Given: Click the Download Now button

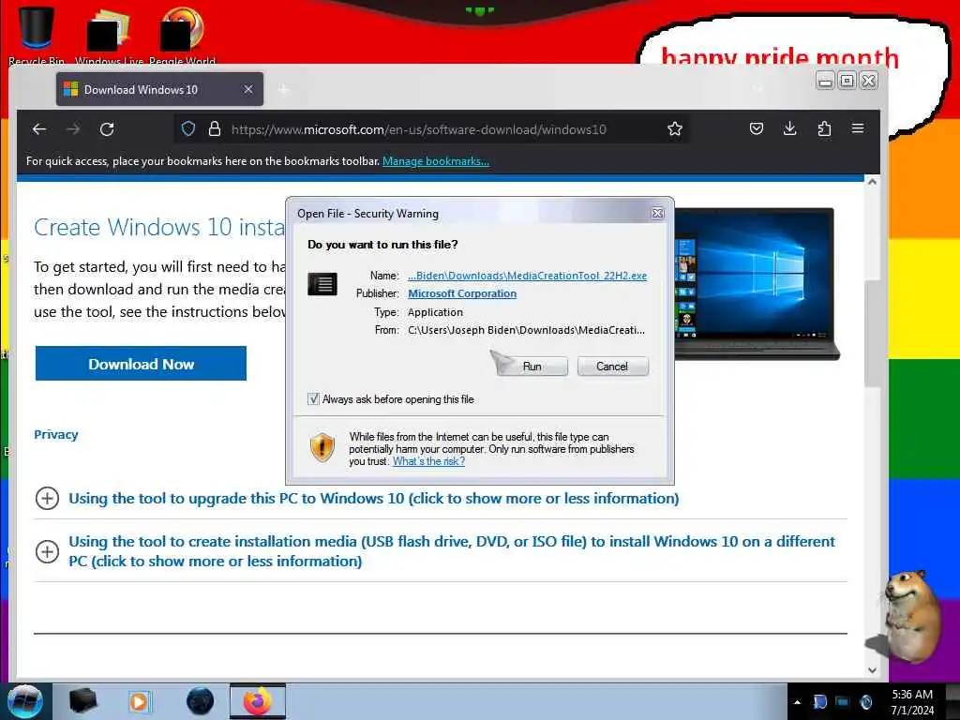Looking at the screenshot, I should 141,364.
